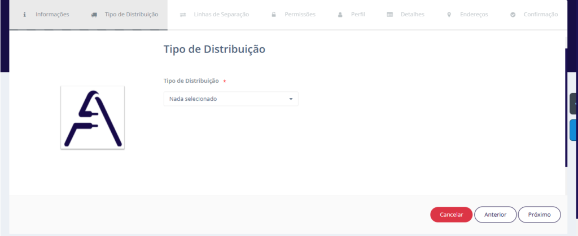Click the blue button on right edge
578x236 pixels.
(x=573, y=130)
